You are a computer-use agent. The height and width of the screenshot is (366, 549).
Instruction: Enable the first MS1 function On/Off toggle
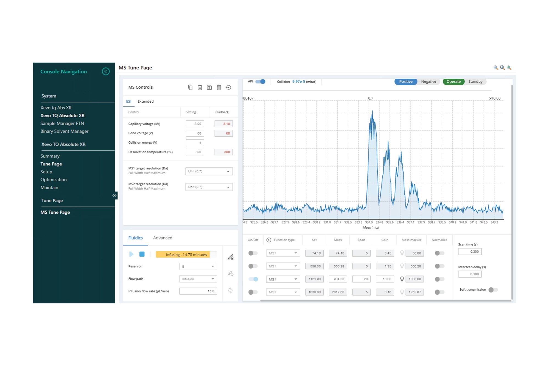pyautogui.click(x=253, y=253)
